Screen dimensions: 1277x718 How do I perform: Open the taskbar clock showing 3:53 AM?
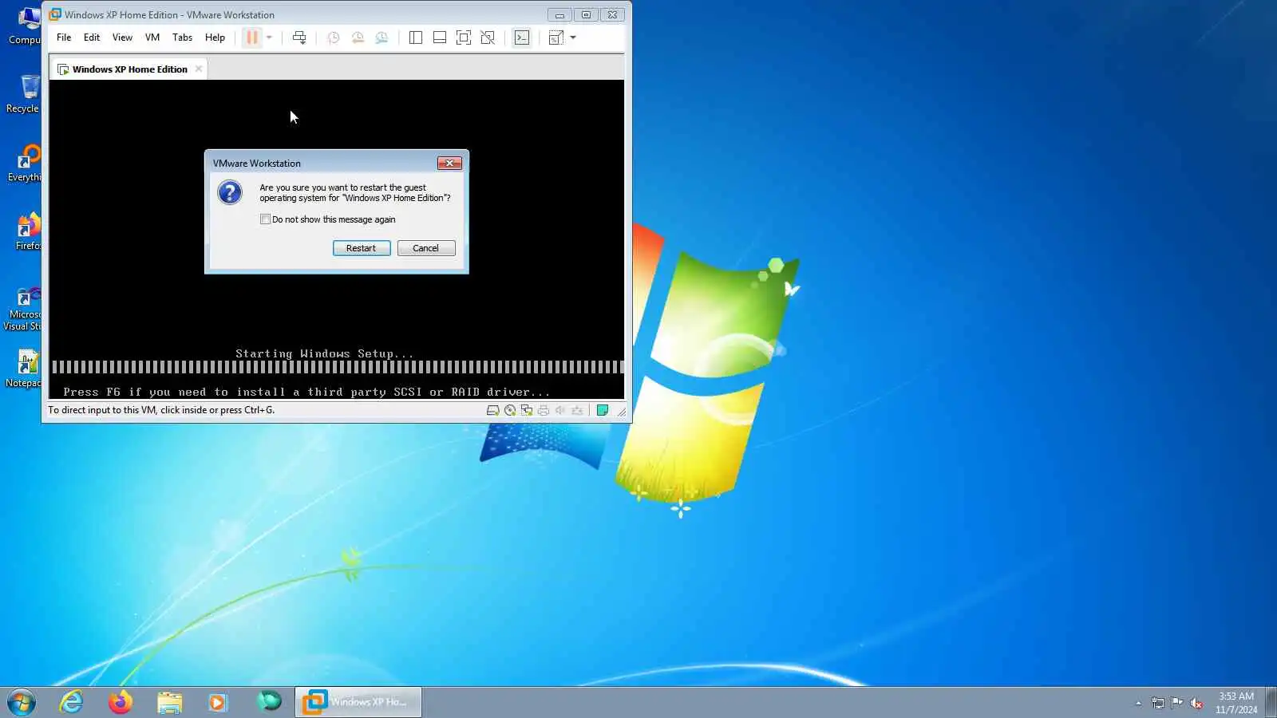point(1236,703)
